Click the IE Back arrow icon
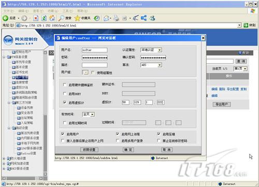 [x=5, y=18]
